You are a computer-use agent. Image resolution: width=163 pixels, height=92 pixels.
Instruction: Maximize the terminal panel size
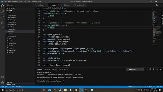pyautogui.click(x=157, y=69)
